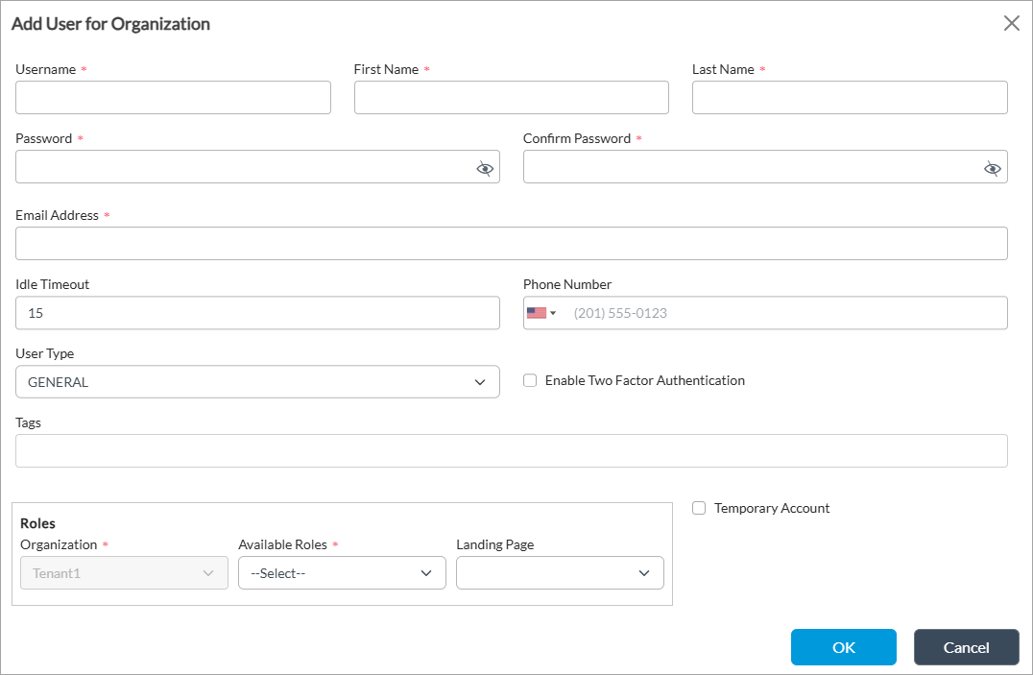Click inside the Tags field
This screenshot has width=1033, height=675.
point(511,451)
